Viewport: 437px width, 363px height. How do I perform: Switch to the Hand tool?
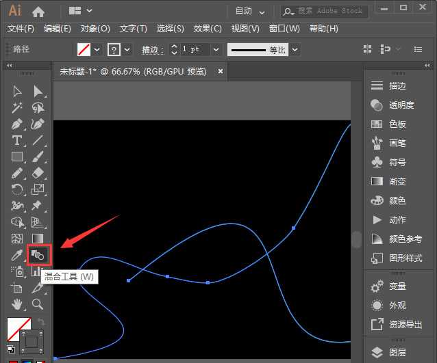pyautogui.click(x=18, y=304)
